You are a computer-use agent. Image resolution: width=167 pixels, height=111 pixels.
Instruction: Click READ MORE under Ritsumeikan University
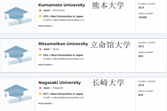(x=46, y=65)
